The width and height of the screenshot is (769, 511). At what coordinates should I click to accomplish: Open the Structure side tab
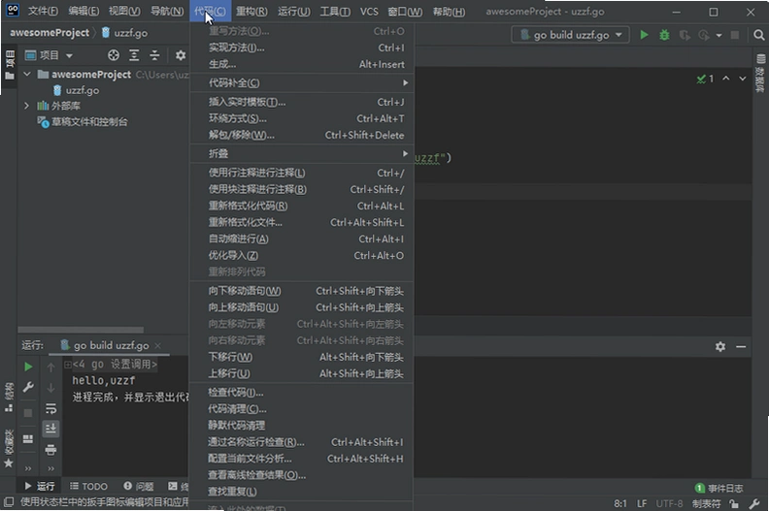tap(9, 397)
